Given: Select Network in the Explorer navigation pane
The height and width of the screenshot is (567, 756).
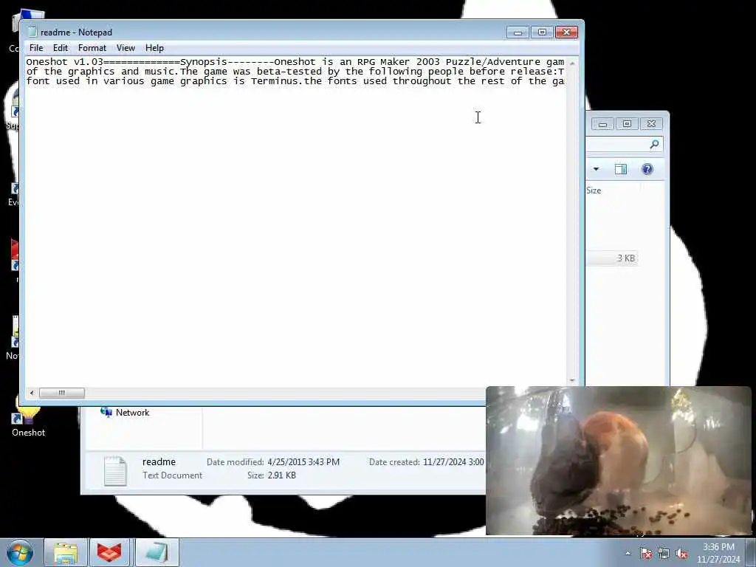Looking at the screenshot, I should click(x=132, y=413).
